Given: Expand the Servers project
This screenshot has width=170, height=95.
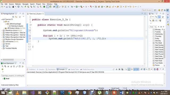Looking at the screenshot, I should click(2, 44).
